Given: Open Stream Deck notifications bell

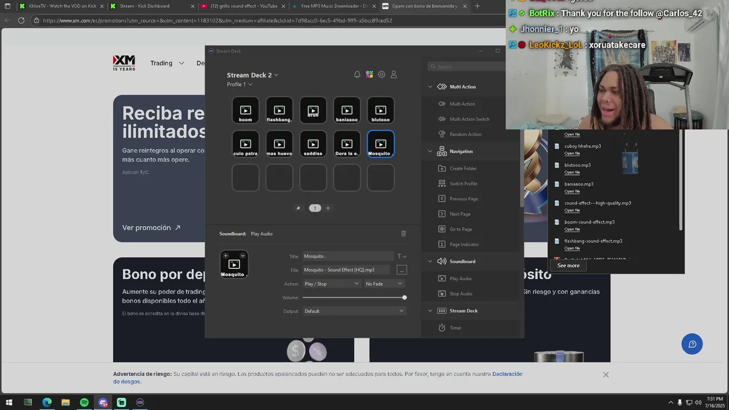Looking at the screenshot, I should [357, 75].
